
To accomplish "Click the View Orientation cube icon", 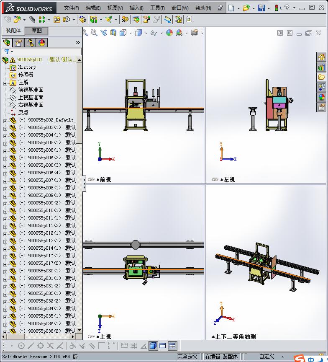I will click(123, 33).
